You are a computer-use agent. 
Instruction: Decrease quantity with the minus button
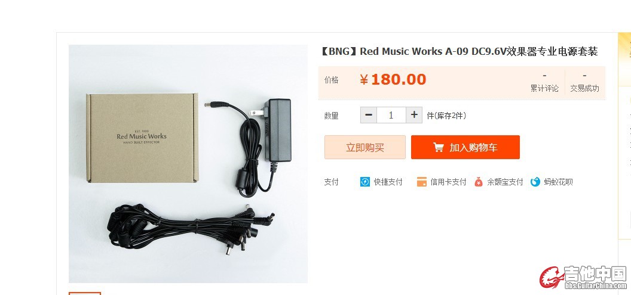pos(369,115)
